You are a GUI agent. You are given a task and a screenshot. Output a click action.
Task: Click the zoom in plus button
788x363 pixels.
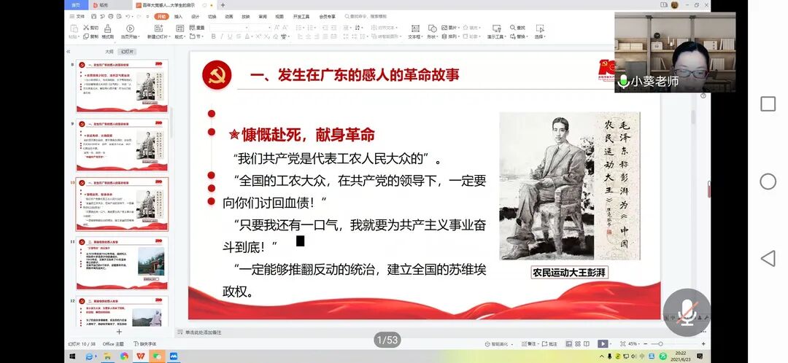(703, 344)
